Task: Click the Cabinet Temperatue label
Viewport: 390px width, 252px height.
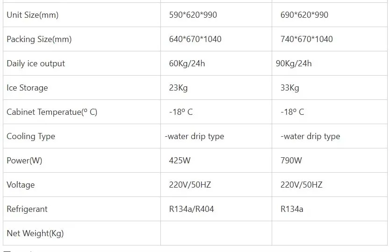Action: (x=51, y=112)
